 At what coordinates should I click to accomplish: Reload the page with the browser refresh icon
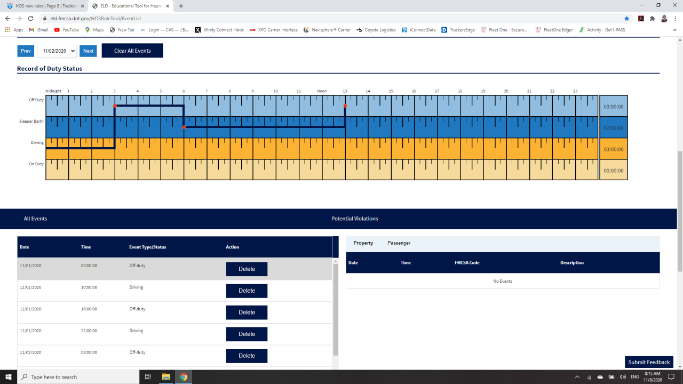coord(30,18)
